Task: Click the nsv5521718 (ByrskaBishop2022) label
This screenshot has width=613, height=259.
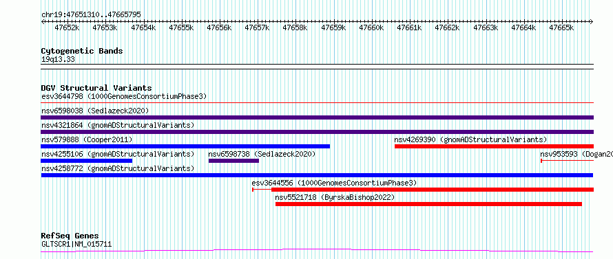Action: tap(335, 197)
